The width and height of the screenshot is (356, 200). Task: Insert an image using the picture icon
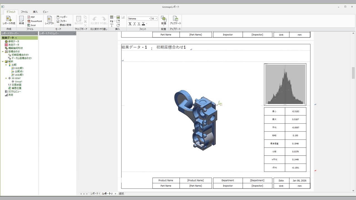tap(118, 17)
